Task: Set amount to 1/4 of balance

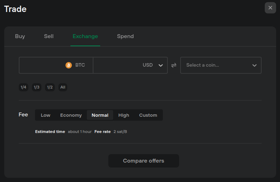Action: (x=23, y=87)
